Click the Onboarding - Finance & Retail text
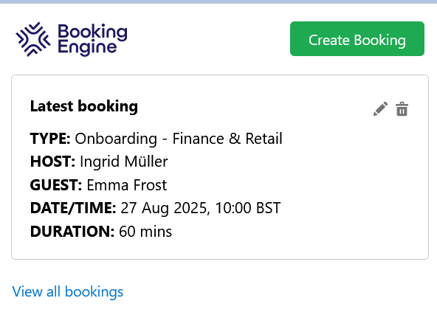The height and width of the screenshot is (315, 437). [179, 139]
